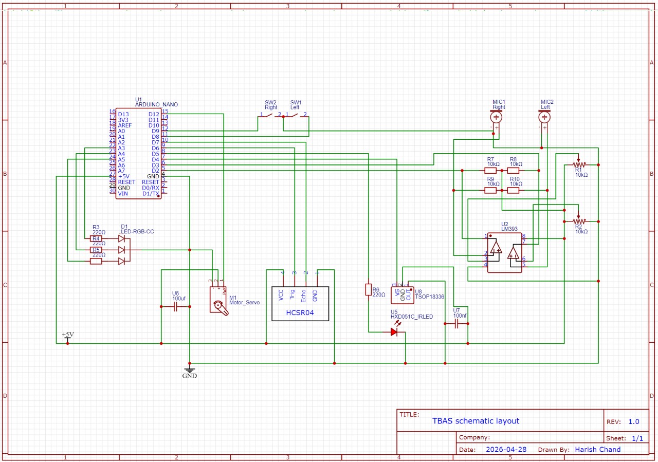The image size is (658, 462).
Task: Pick the R9 10kΩ resistor
Action: pos(490,190)
